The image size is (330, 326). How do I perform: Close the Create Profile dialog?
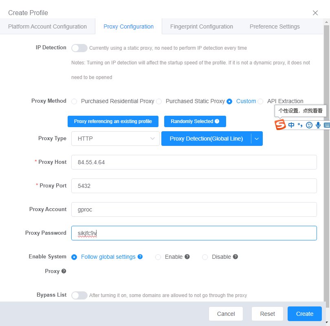[315, 13]
